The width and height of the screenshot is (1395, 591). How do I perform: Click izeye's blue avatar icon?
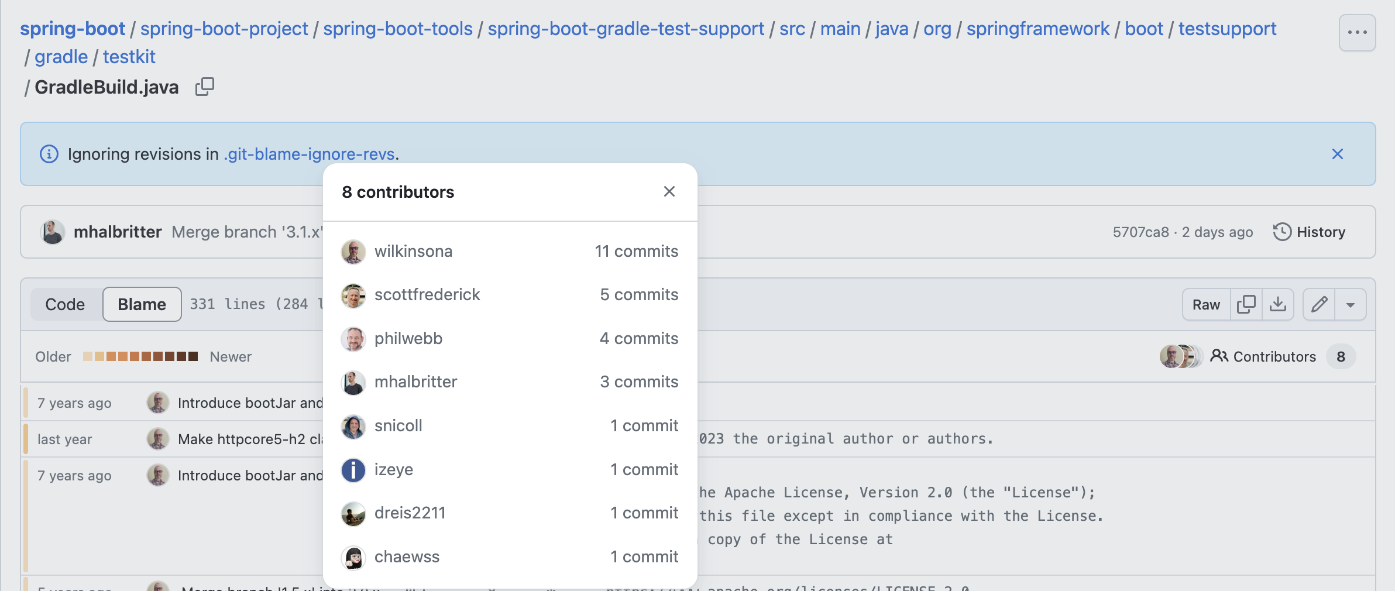[353, 470]
